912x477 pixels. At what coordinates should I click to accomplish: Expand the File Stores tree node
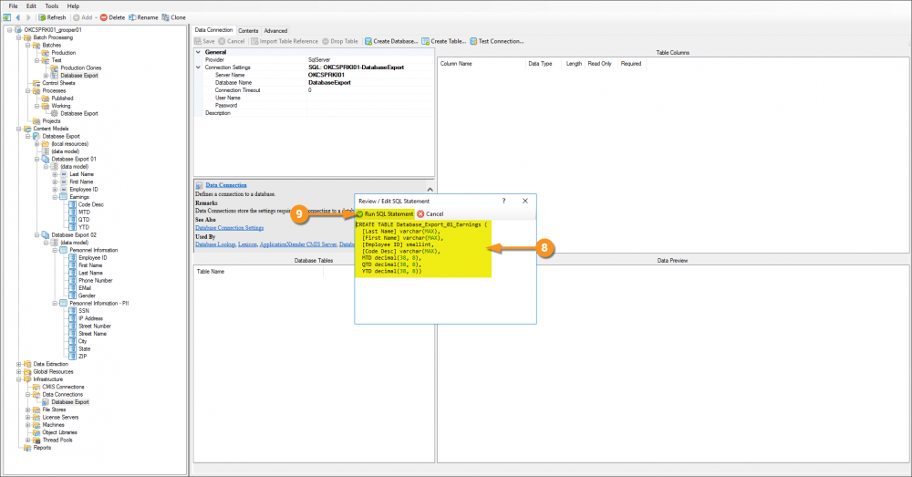(28, 410)
